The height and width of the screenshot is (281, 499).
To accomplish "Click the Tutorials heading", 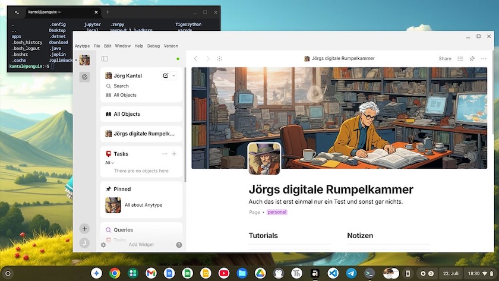I will click(263, 235).
